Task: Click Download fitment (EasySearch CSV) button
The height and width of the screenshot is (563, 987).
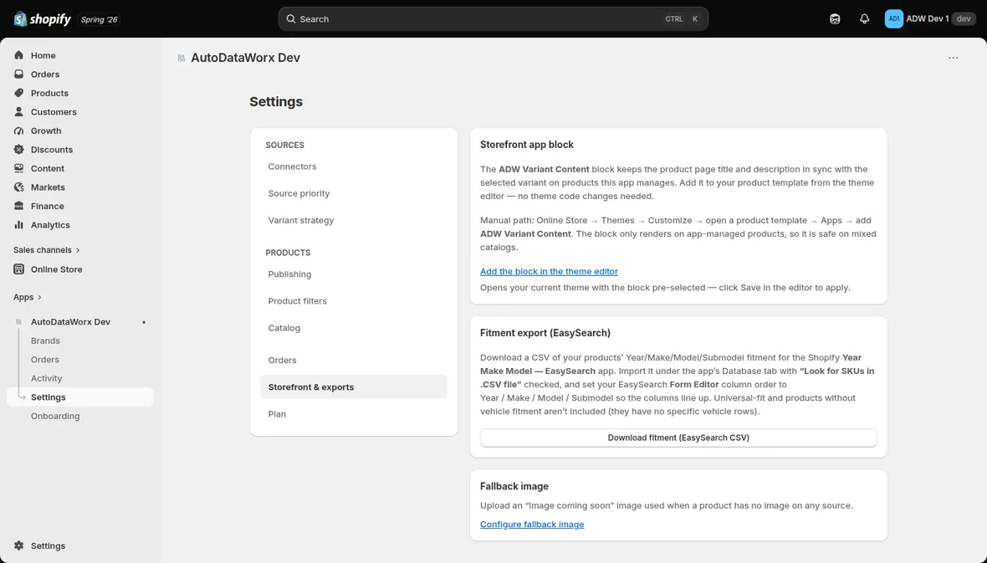Action: click(678, 438)
